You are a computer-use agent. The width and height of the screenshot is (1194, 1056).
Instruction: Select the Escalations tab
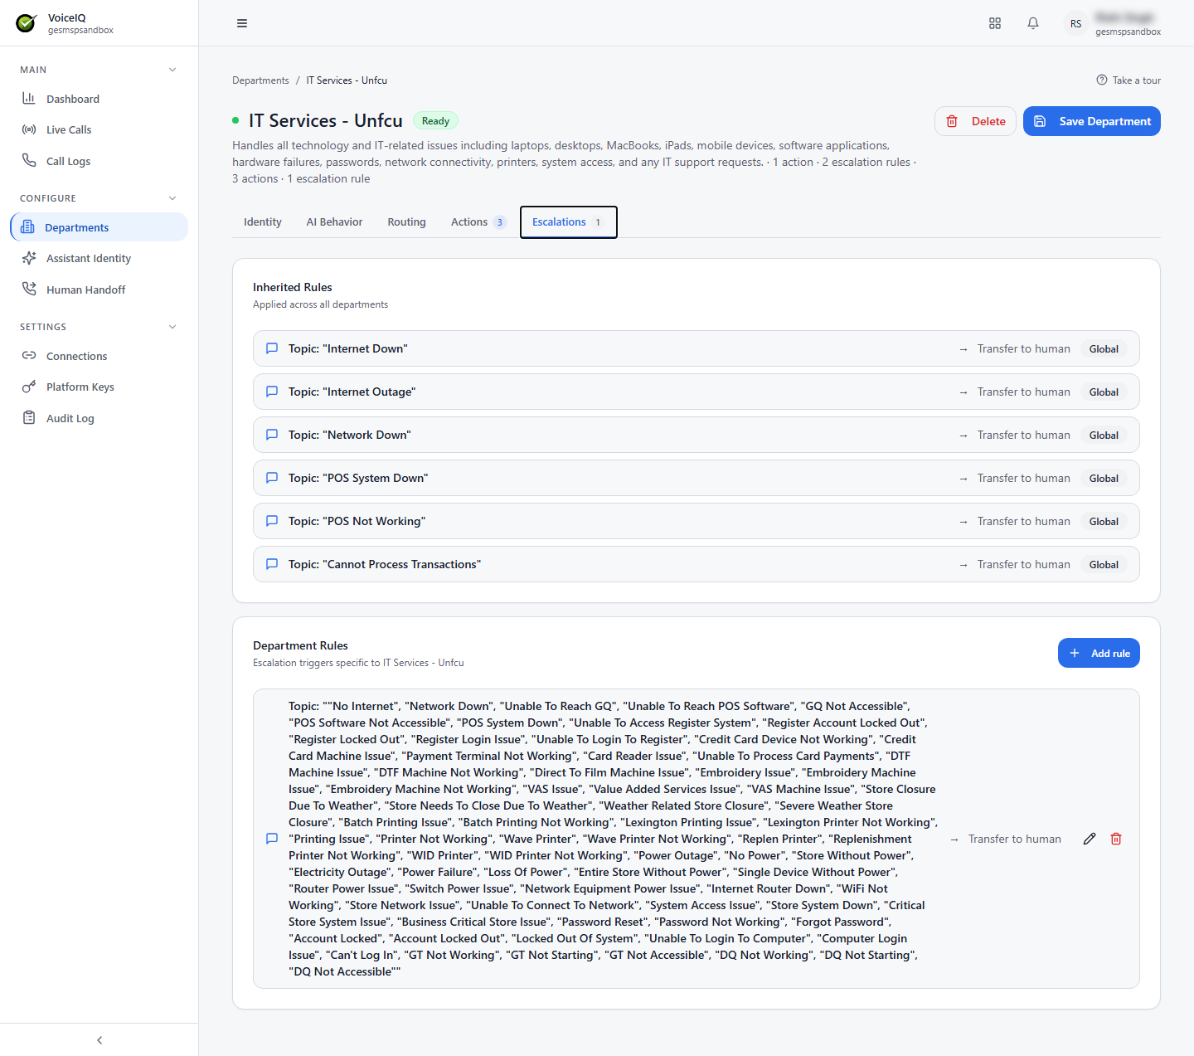[x=569, y=222]
